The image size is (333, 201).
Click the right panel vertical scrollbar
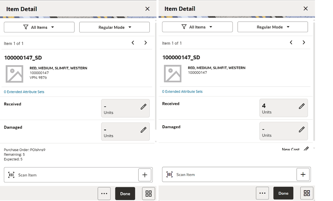(314, 81)
